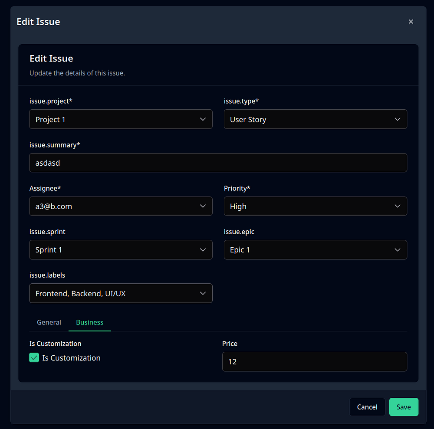434x429 pixels.
Task: Click chevron on issue.sprint dropdown
Action: tap(203, 250)
